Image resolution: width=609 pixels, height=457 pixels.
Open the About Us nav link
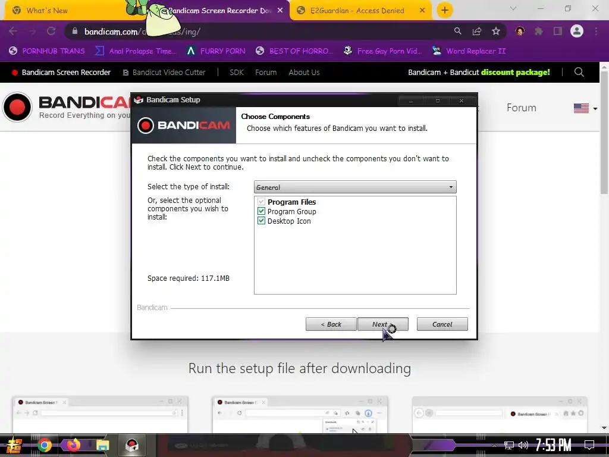tap(304, 72)
